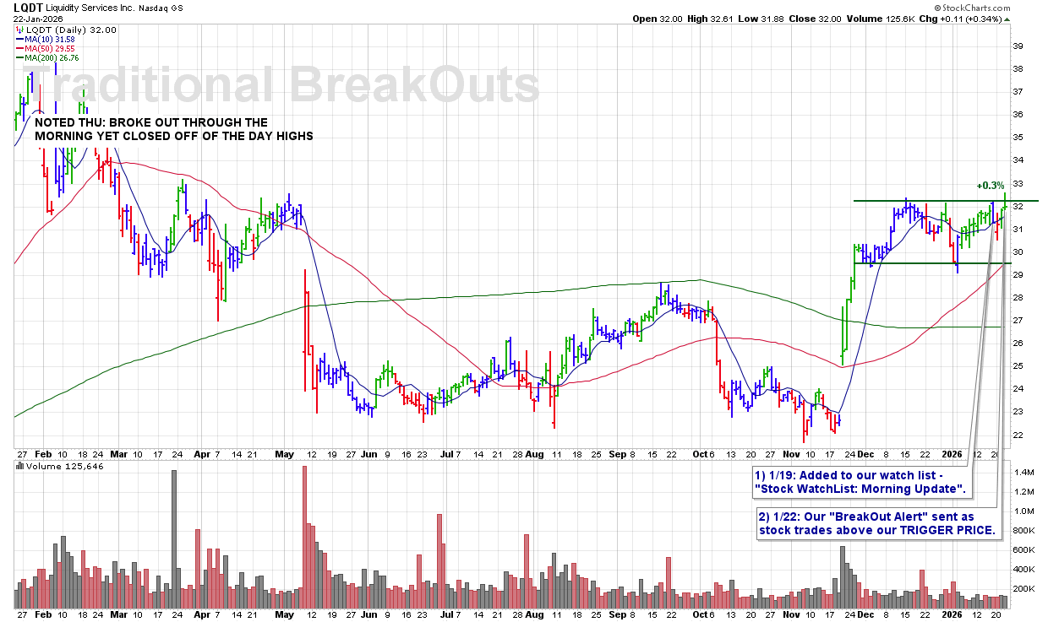Click the 39 price level on right axis
Screen dimensions: 1048x622
(x=1019, y=46)
